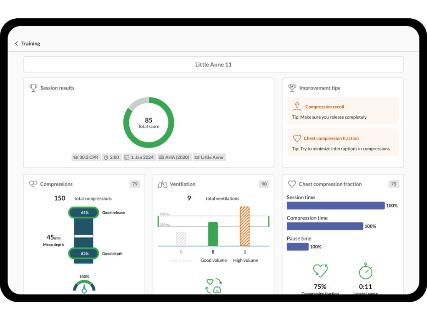Click the Compressions score badge 79
The width and height of the screenshot is (427, 320).
(135, 184)
